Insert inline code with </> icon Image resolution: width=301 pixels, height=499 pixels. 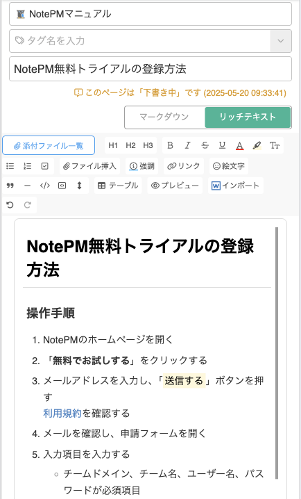45,186
